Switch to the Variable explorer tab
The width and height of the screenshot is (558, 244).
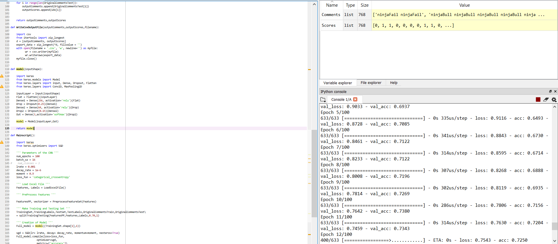(x=337, y=83)
